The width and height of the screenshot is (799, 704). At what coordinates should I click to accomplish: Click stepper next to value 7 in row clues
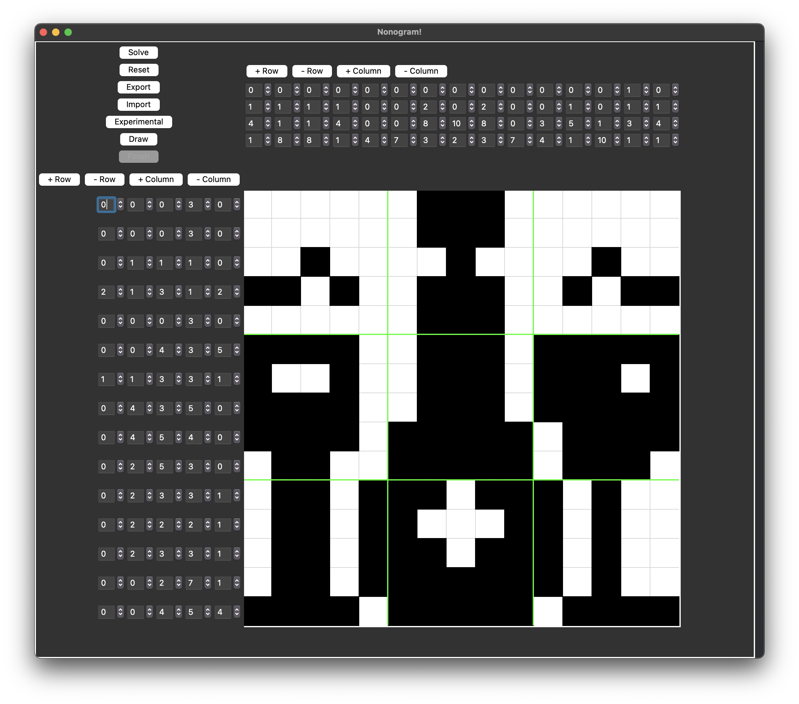pyautogui.click(x=207, y=583)
